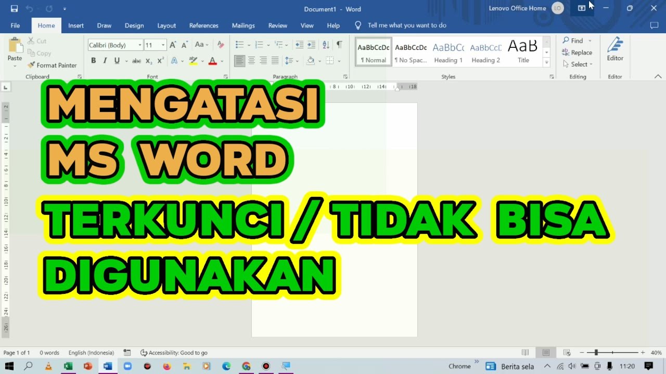The height and width of the screenshot is (374, 666).
Task: Toggle Strikethrough formatting
Action: tap(136, 61)
